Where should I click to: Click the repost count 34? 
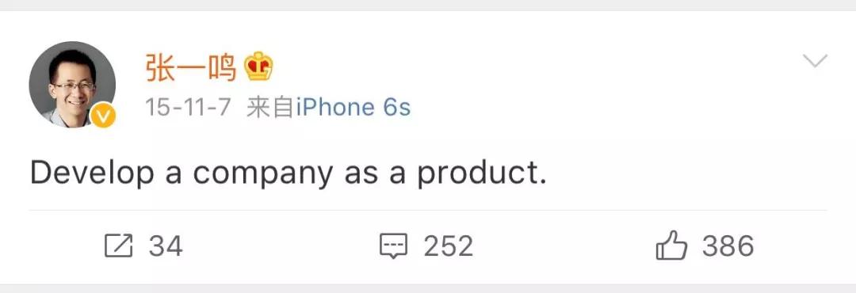coord(166,246)
